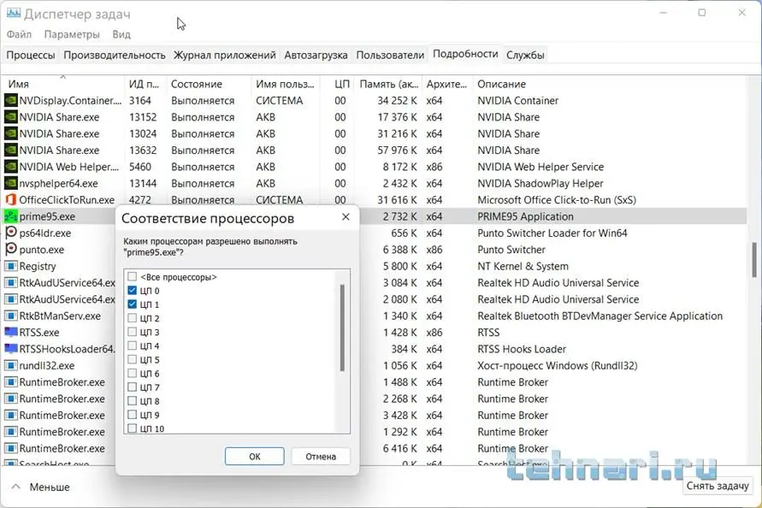Click the nvsphelper64.exe process icon
The width and height of the screenshot is (762, 508).
(x=11, y=183)
